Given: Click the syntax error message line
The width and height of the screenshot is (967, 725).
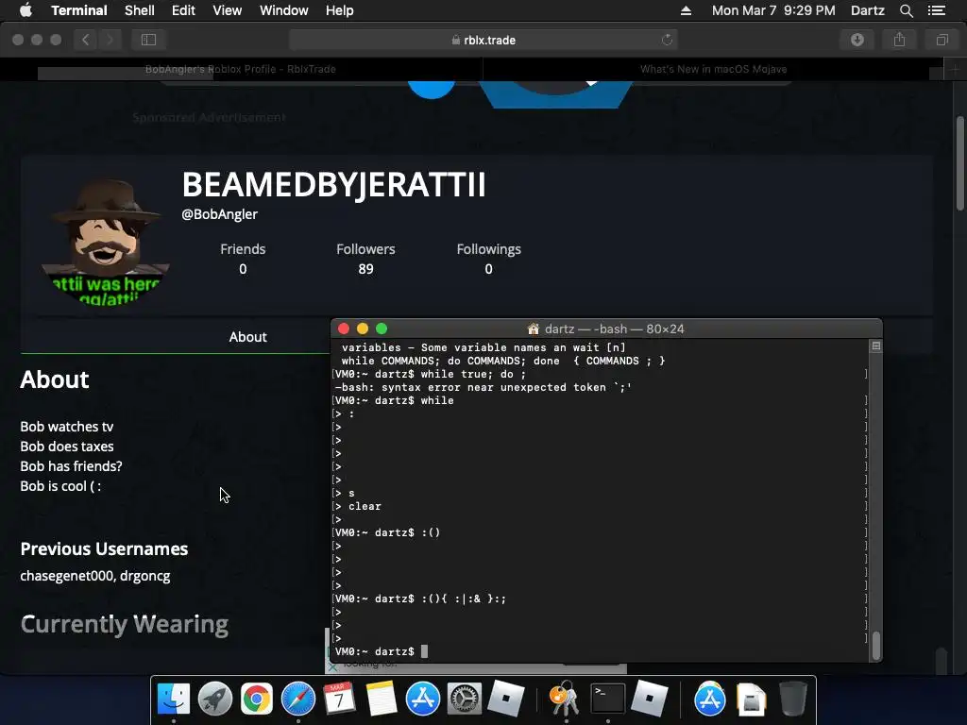Looking at the screenshot, I should click(483, 387).
